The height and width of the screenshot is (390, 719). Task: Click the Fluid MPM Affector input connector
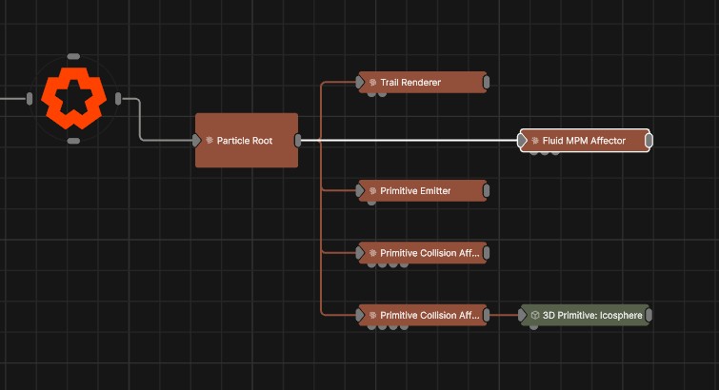pyautogui.click(x=522, y=141)
